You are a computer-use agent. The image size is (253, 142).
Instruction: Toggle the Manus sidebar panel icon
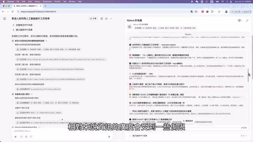tap(4, 19)
